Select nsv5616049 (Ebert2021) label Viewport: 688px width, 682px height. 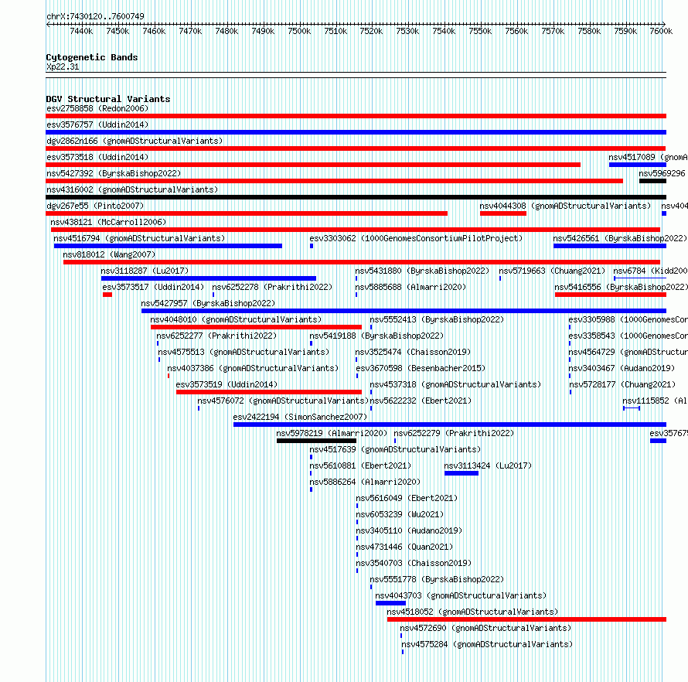point(407,498)
